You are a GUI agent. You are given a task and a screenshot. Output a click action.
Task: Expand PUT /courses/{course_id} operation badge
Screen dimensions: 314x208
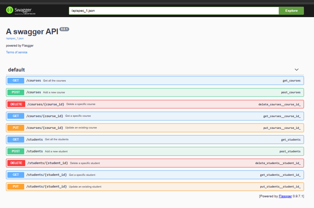tap(16, 128)
